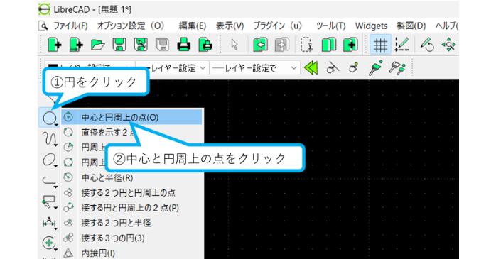This screenshot has width=496, height=259.
Task: Click the Cut icon with scissors
Action: [x=306, y=45]
